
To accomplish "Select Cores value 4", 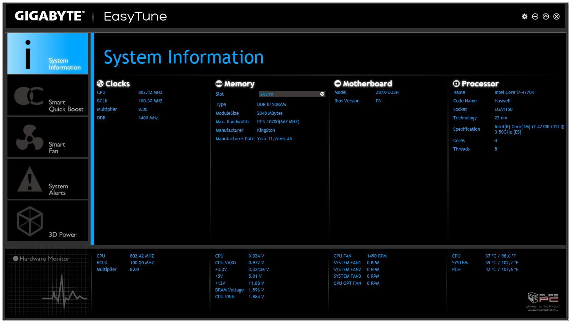I will point(496,141).
